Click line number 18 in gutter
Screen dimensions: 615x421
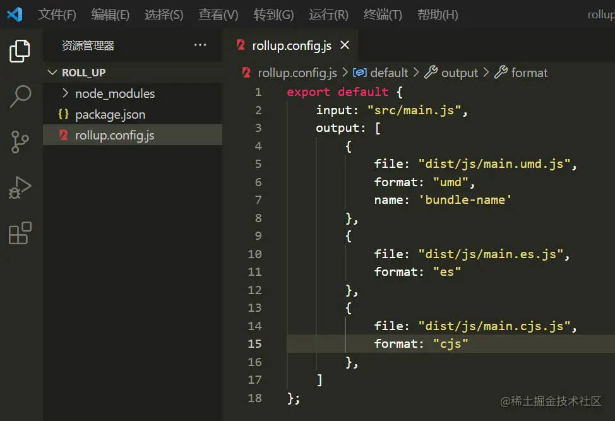254,398
